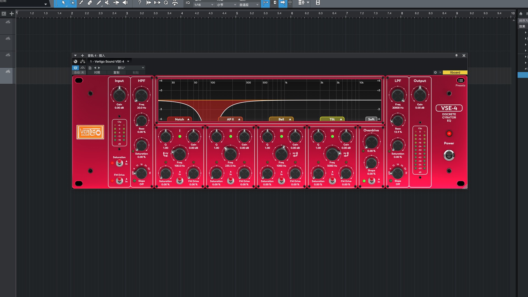The image size is (528, 297).
Task: Open Bell filter type selector
Action: pos(281,119)
